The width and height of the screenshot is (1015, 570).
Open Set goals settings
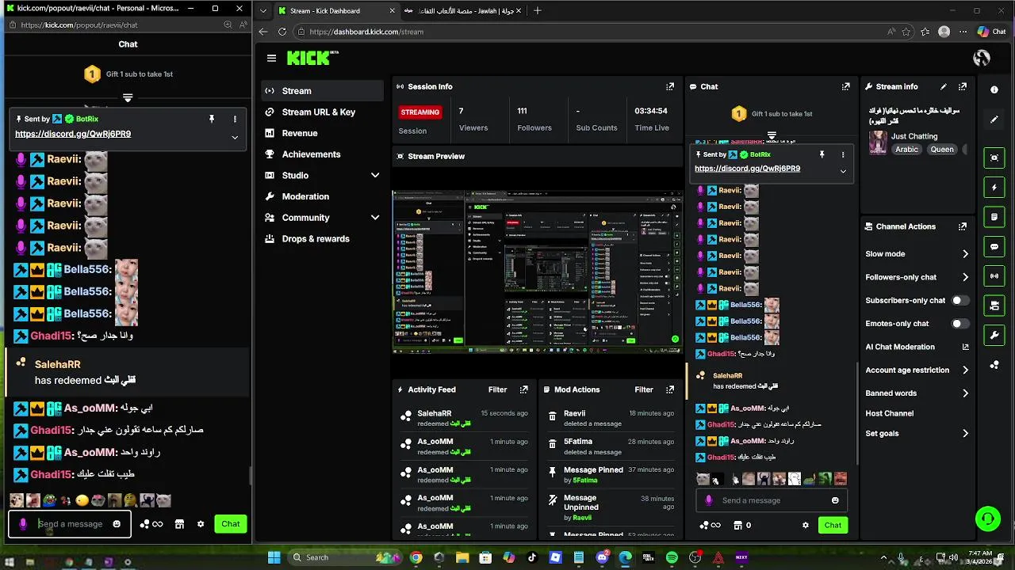(x=917, y=434)
